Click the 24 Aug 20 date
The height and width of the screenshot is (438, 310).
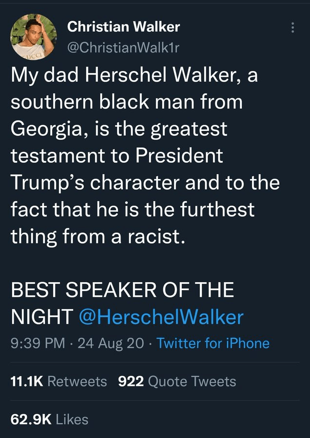[x=111, y=343]
